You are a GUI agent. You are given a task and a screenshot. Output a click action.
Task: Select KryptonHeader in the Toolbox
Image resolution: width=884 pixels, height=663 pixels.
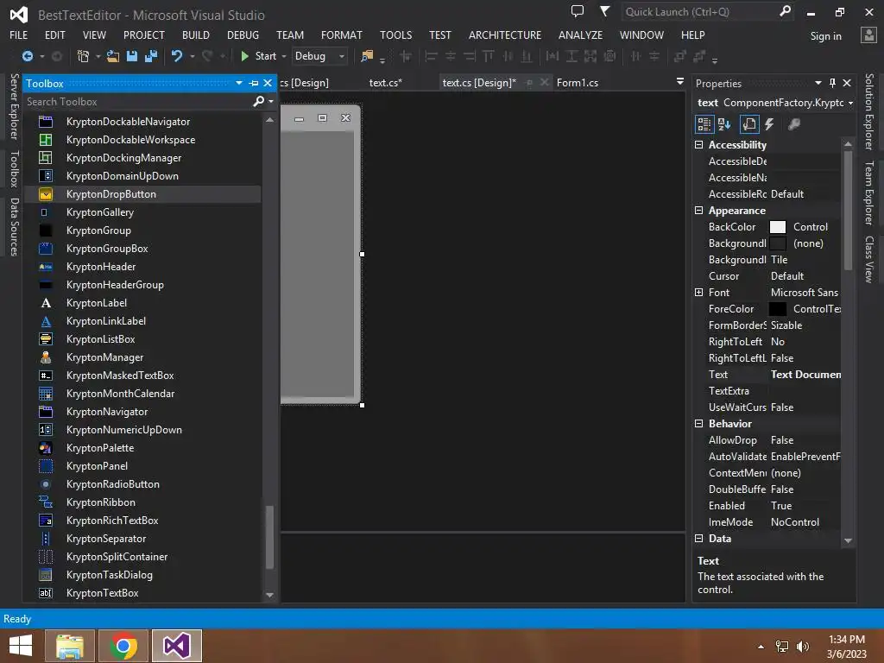(x=142, y=267)
